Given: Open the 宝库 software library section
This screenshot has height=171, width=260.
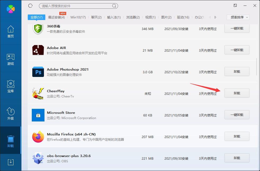Looking at the screenshot, I should pyautogui.click(x=11, y=86).
